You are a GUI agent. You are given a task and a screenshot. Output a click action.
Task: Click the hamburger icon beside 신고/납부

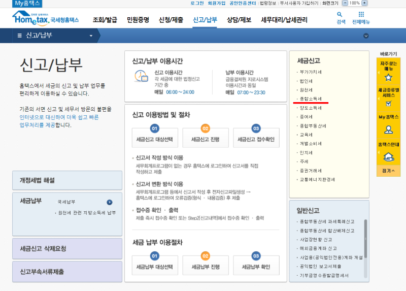click(x=19, y=36)
